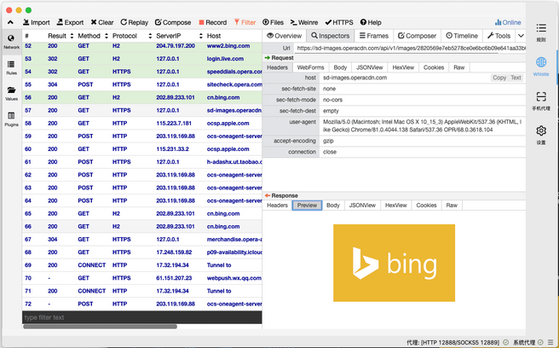Click the proxy port status text in status bar
559x348 pixels.
point(452,342)
